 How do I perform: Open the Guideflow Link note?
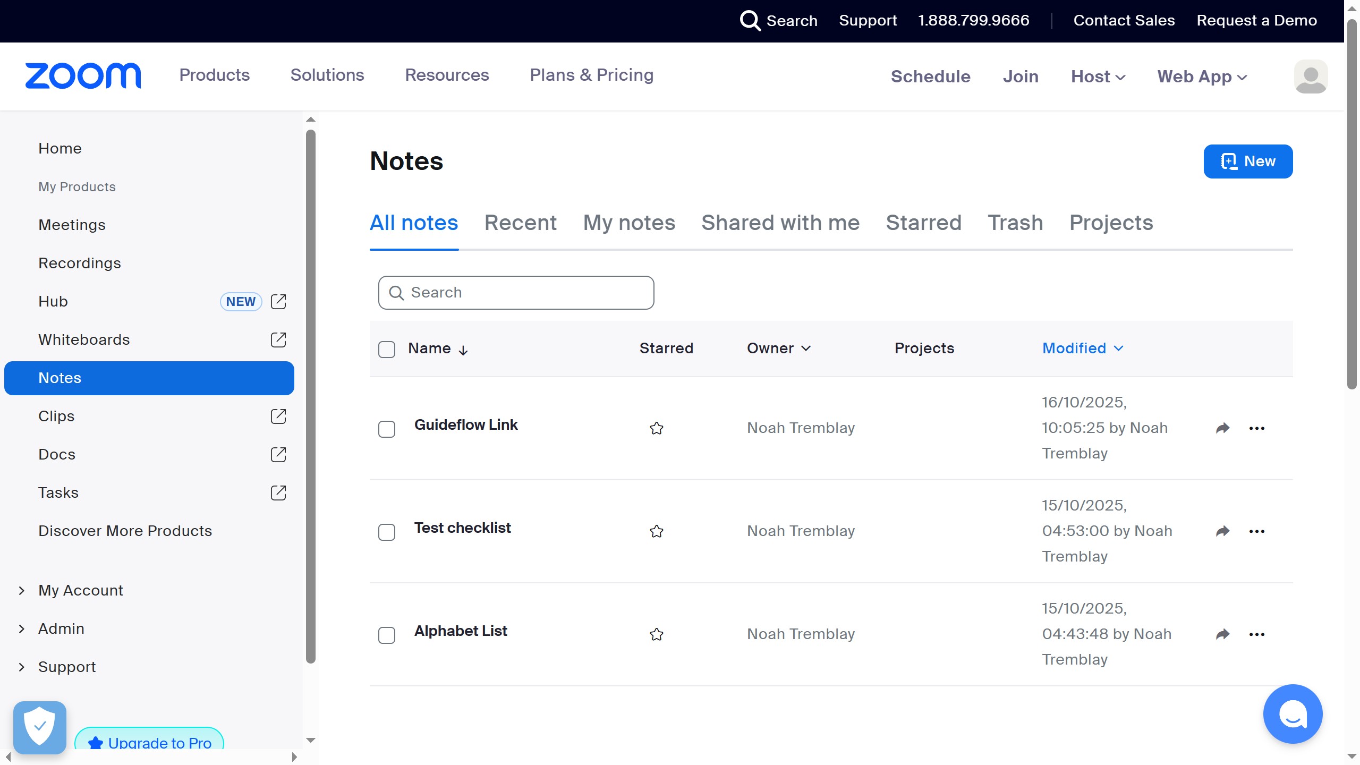pos(466,425)
